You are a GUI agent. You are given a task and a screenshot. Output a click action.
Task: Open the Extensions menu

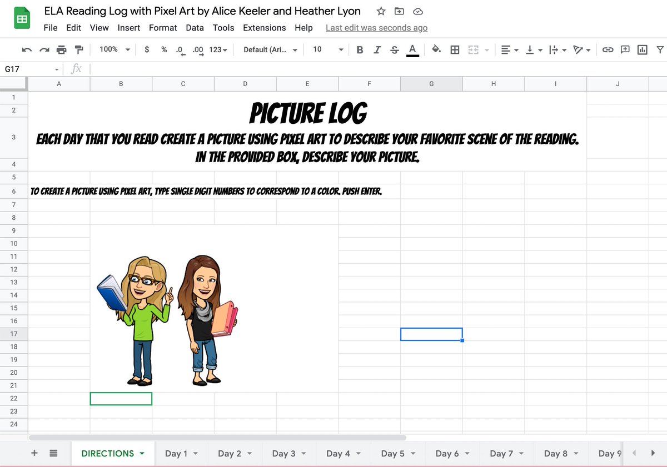click(265, 28)
